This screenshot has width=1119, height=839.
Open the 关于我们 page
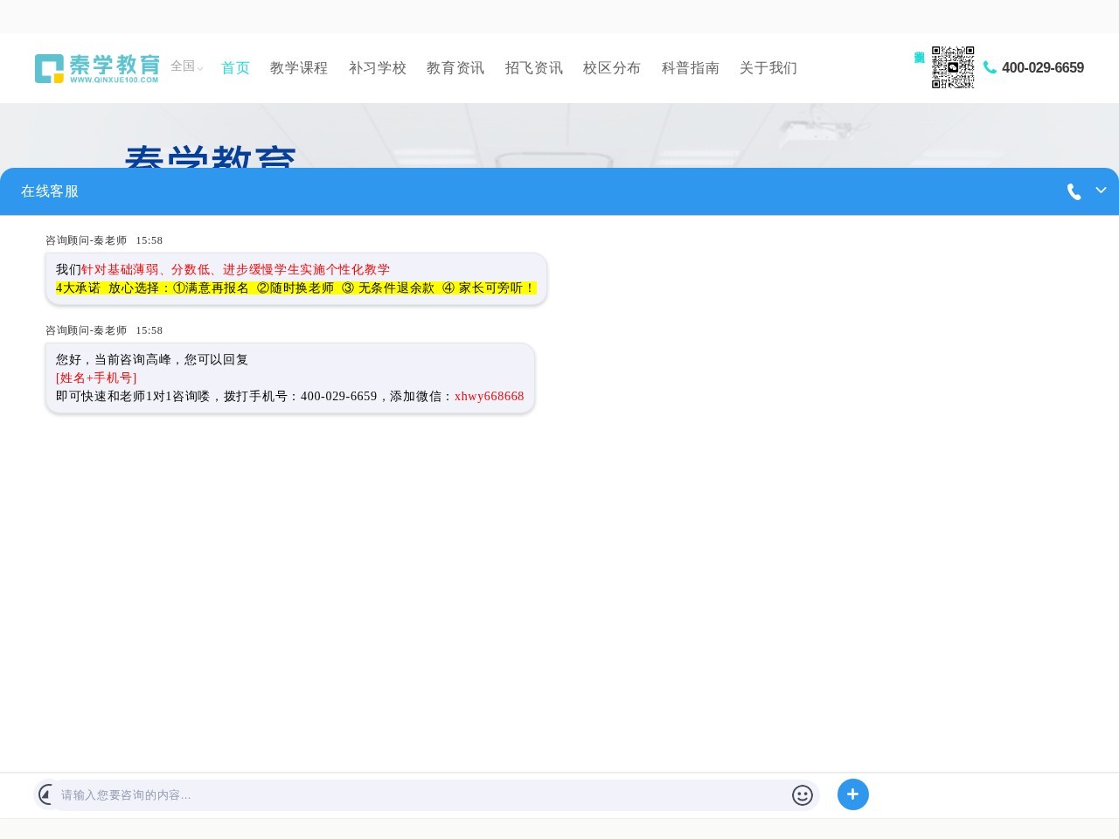tap(768, 68)
